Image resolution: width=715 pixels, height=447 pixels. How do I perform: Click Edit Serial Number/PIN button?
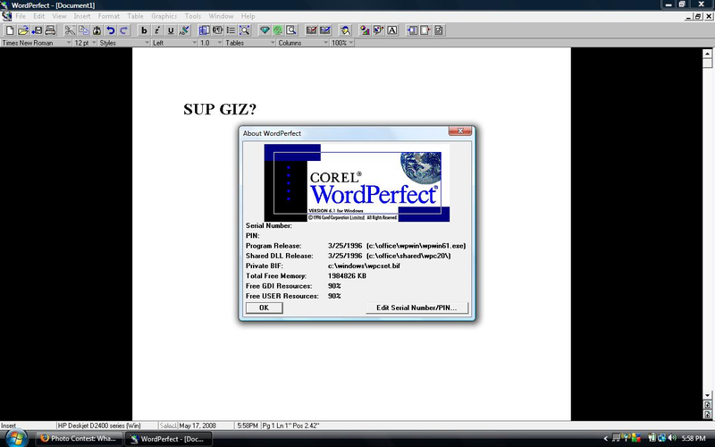[416, 308]
